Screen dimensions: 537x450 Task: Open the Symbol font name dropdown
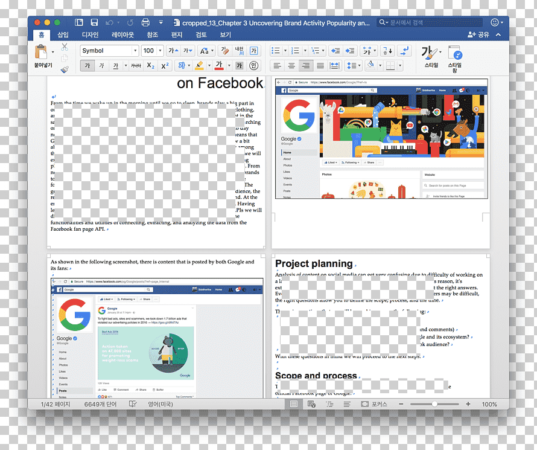135,51
